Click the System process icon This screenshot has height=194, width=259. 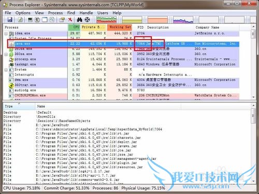pyautogui.click(x=11, y=70)
